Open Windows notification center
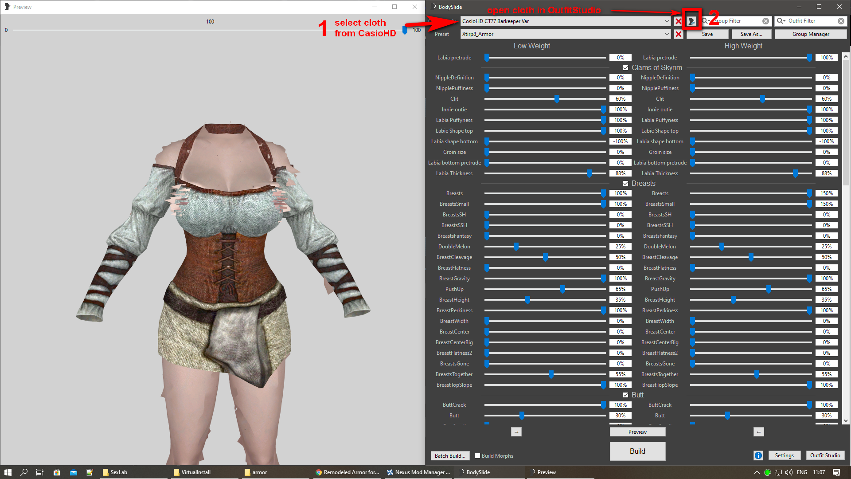The image size is (851, 479). [836, 472]
